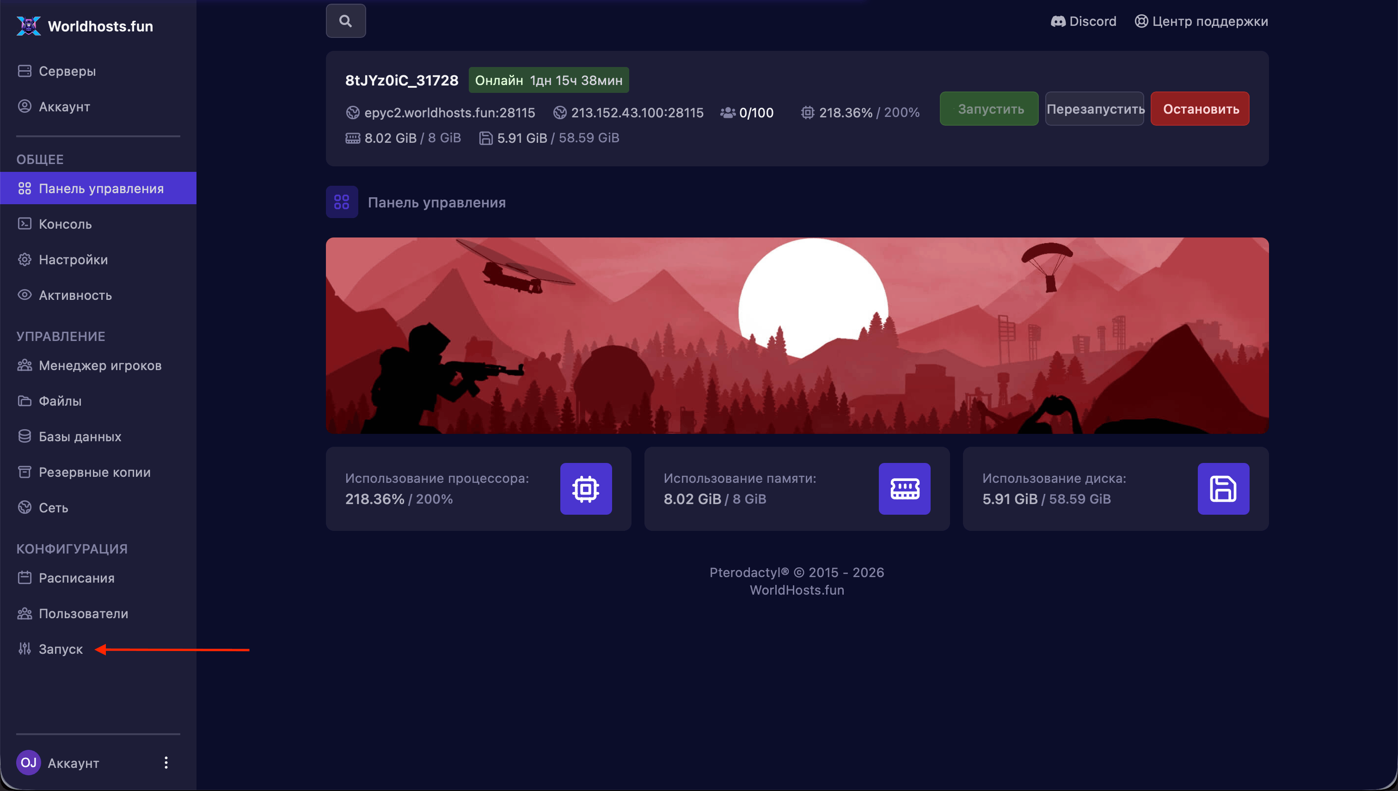The image size is (1398, 791).
Task: Open Расписания in the sidebar
Action: (x=98, y=578)
